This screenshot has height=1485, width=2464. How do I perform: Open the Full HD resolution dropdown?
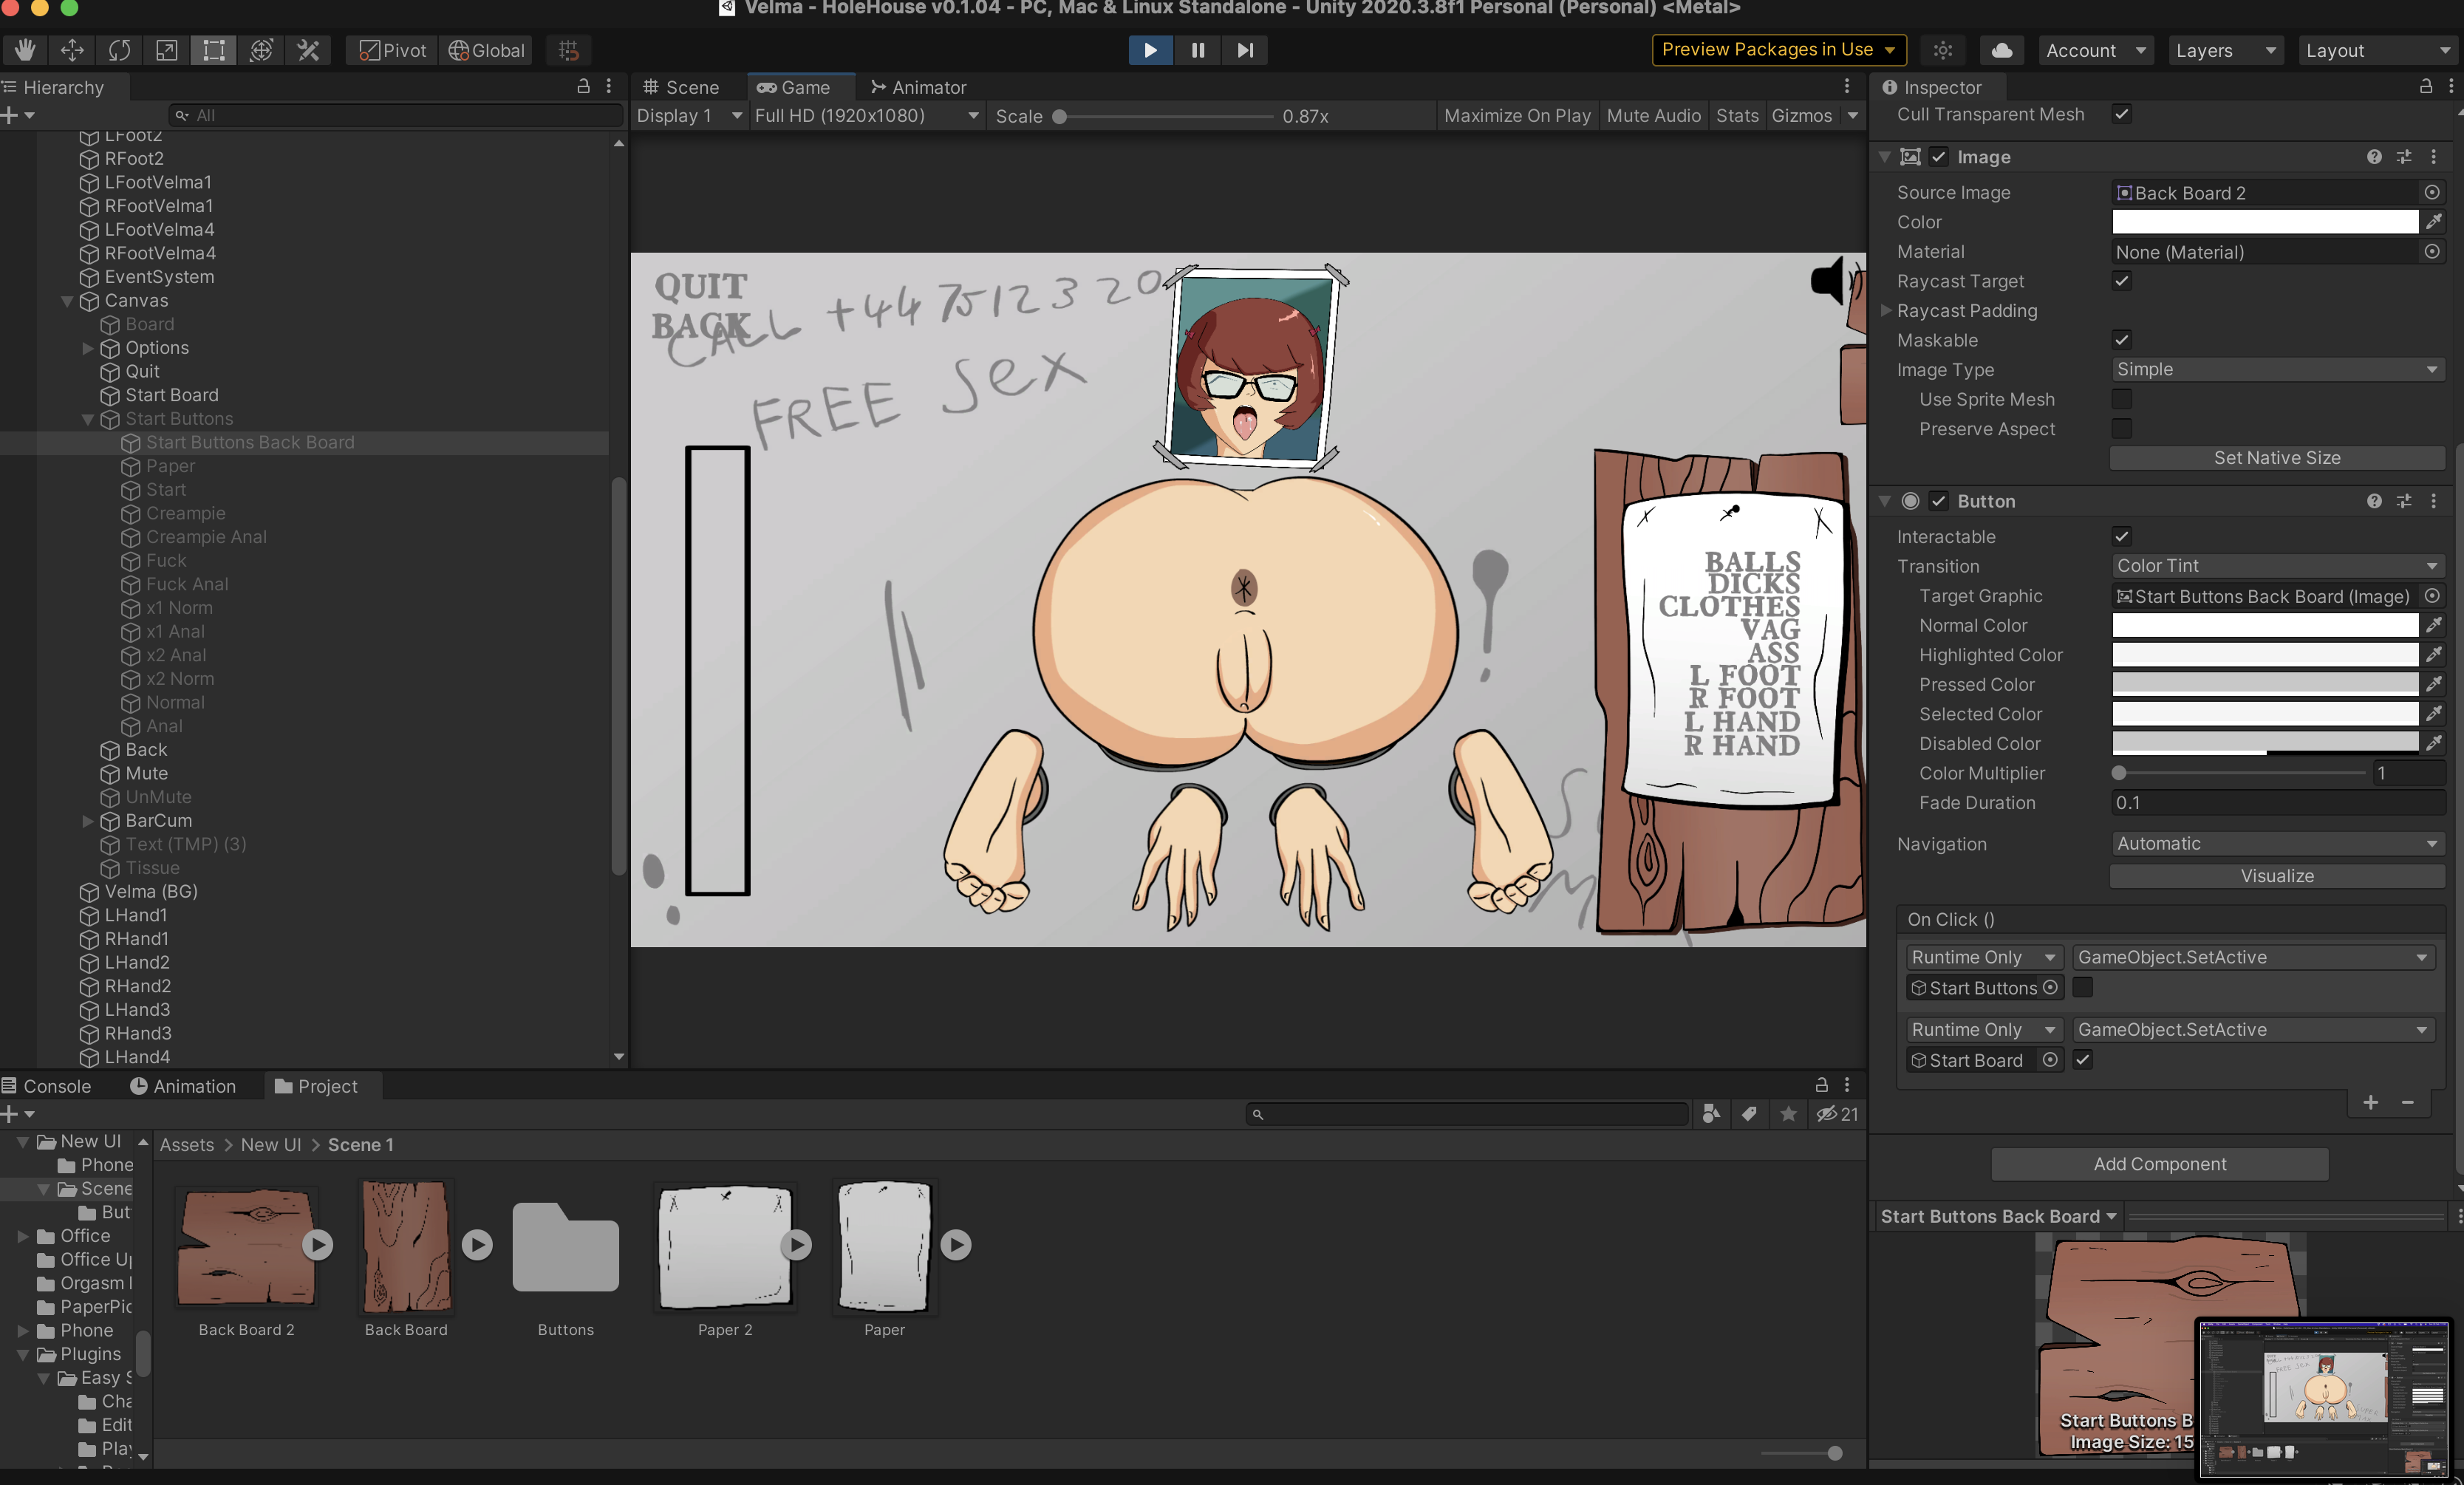click(866, 116)
